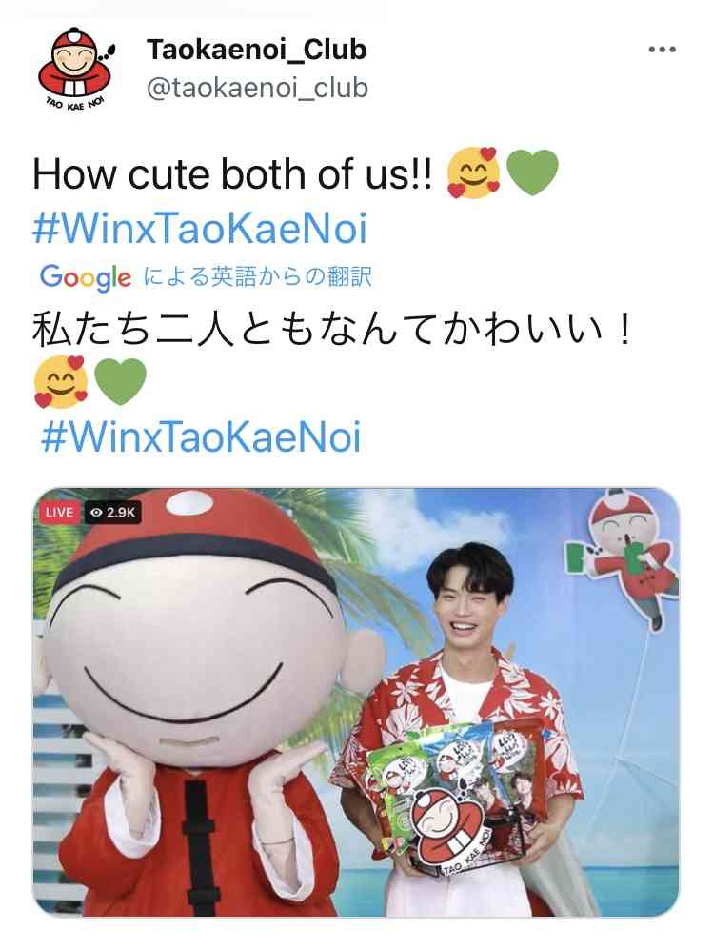
Task: Click the green heart emoji in the translated text
Action: [x=120, y=382]
